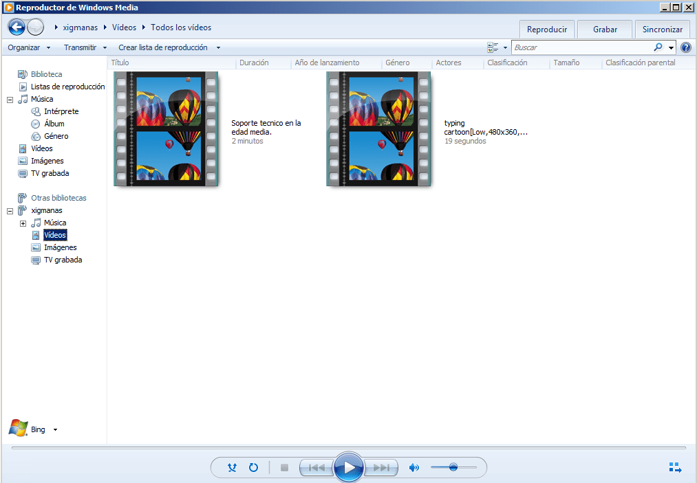Click the 'Soporte tecnico en la edad media.' title
The image size is (697, 483).
click(266, 127)
